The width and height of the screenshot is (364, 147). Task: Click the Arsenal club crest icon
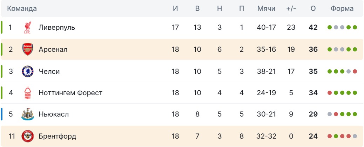(28, 49)
